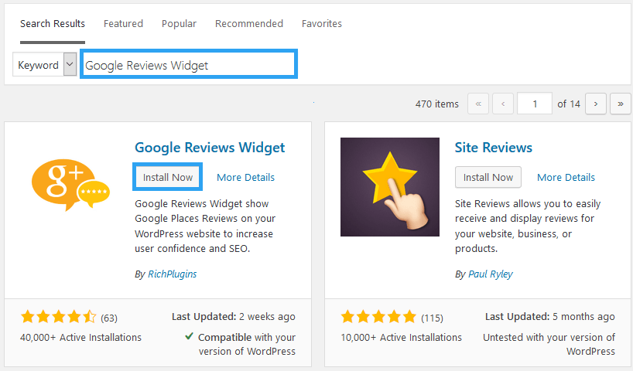Click the compatible checkmark icon
The height and width of the screenshot is (371, 633).
[x=189, y=336]
